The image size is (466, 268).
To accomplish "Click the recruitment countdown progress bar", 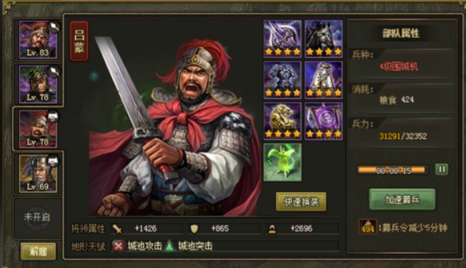I will pos(393,170).
